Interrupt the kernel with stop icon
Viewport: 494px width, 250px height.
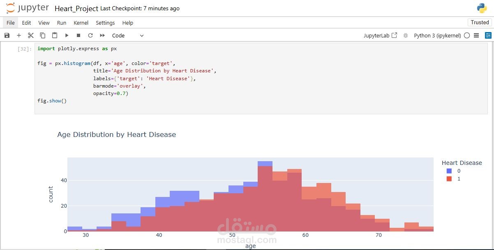pyautogui.click(x=78, y=35)
